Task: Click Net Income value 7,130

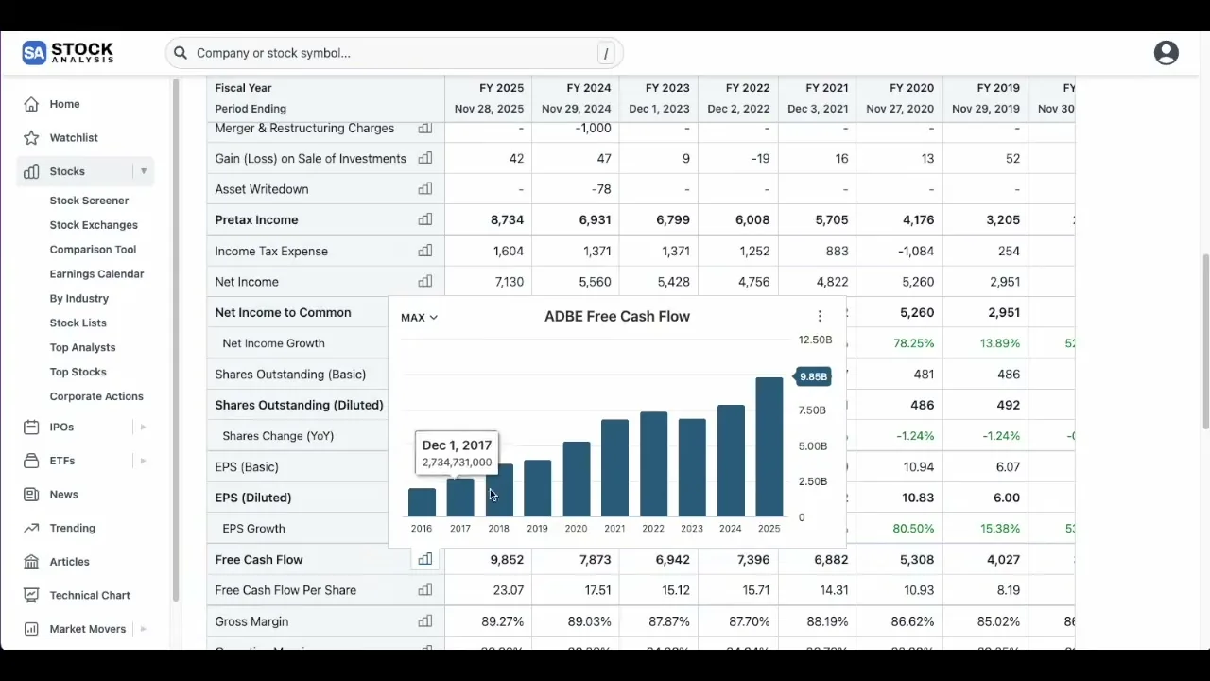Action: point(508,282)
